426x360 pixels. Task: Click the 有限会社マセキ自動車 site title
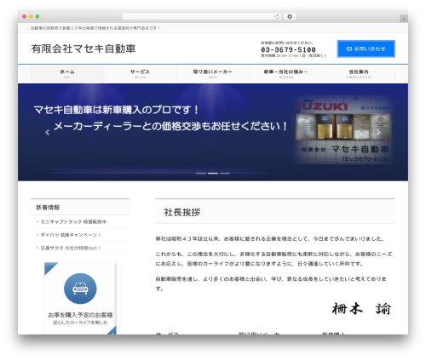pos(83,49)
